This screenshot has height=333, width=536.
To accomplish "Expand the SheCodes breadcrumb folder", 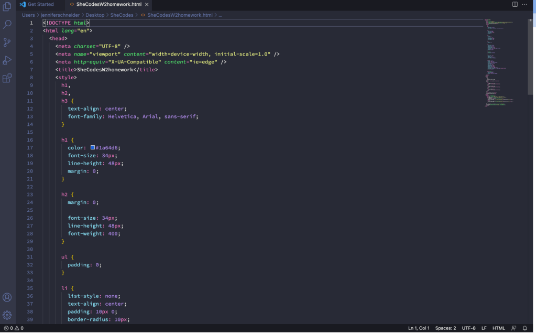I will (122, 15).
